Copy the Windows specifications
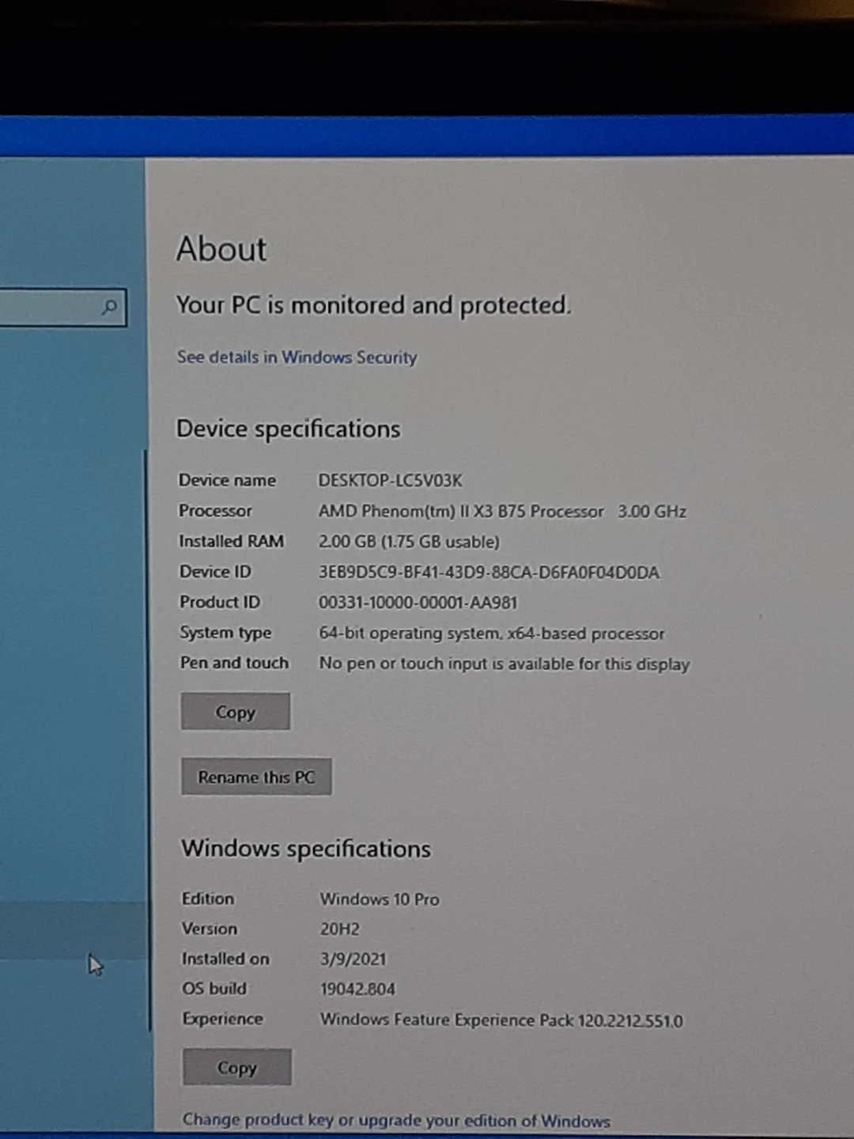Viewport: 854px width, 1139px height. (237, 1068)
